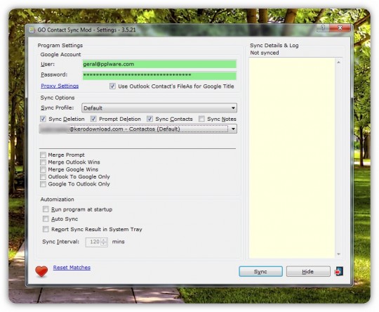
Task: Click the Sync button
Action: (x=260, y=271)
